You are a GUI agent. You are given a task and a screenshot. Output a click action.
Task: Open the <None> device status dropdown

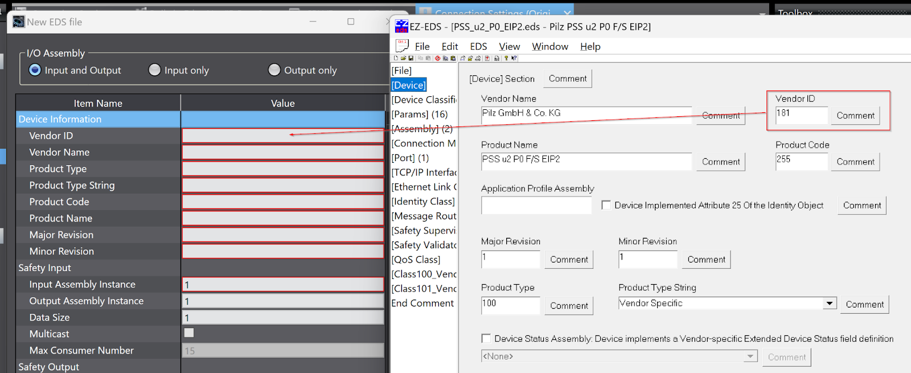click(x=619, y=356)
